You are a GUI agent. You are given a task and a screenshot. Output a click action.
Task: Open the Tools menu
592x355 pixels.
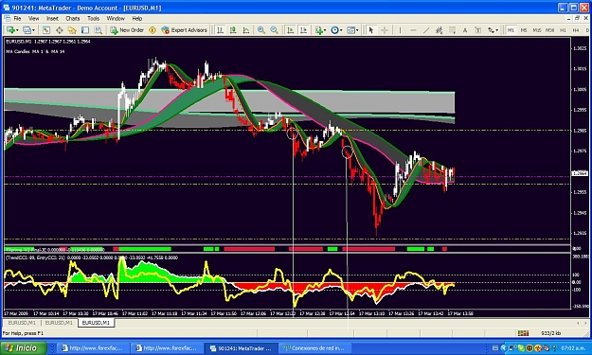pyautogui.click(x=93, y=19)
